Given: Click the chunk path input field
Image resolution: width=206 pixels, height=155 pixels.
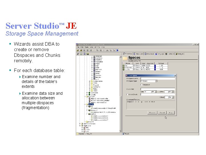Looking at the screenshot, I should click(158, 89).
